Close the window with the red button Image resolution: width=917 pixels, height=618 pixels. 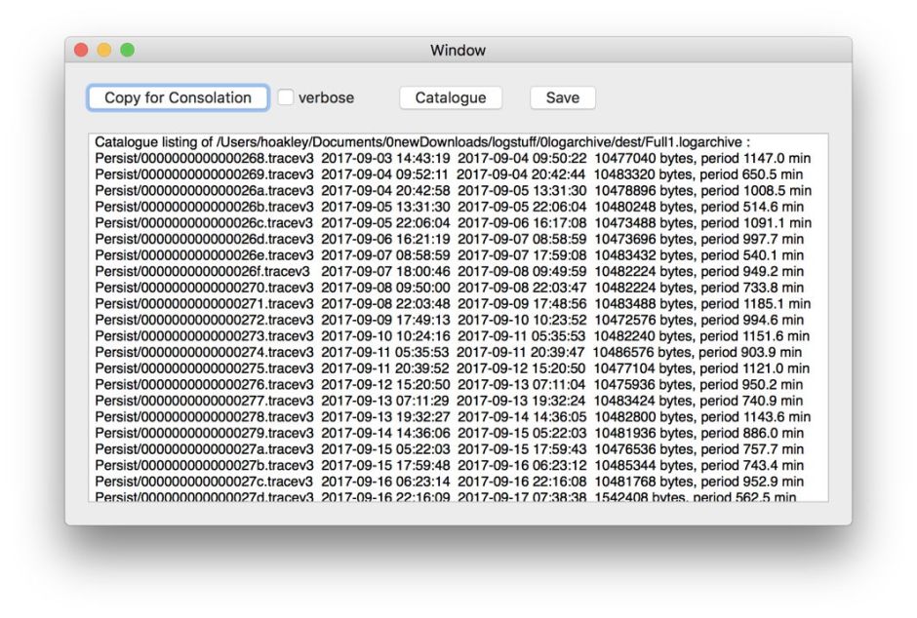(x=81, y=50)
